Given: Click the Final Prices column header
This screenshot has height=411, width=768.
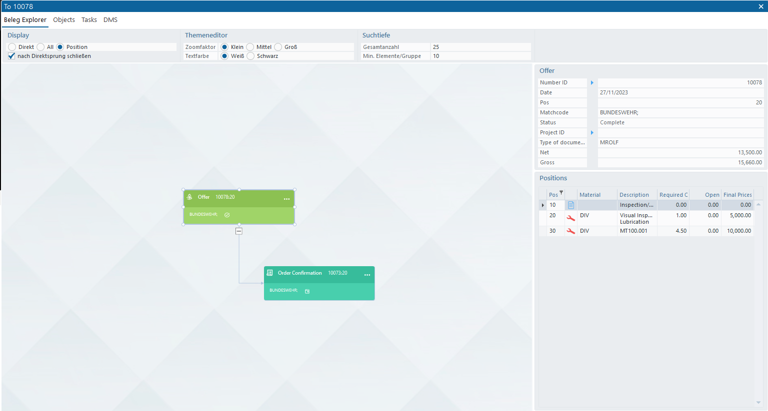Looking at the screenshot, I should 737,195.
